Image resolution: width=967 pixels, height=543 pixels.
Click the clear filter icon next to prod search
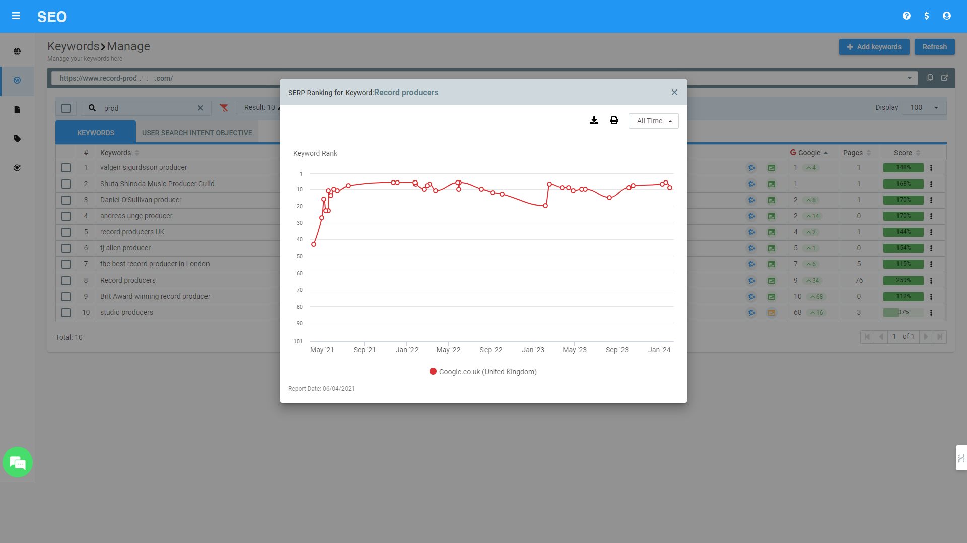point(225,108)
